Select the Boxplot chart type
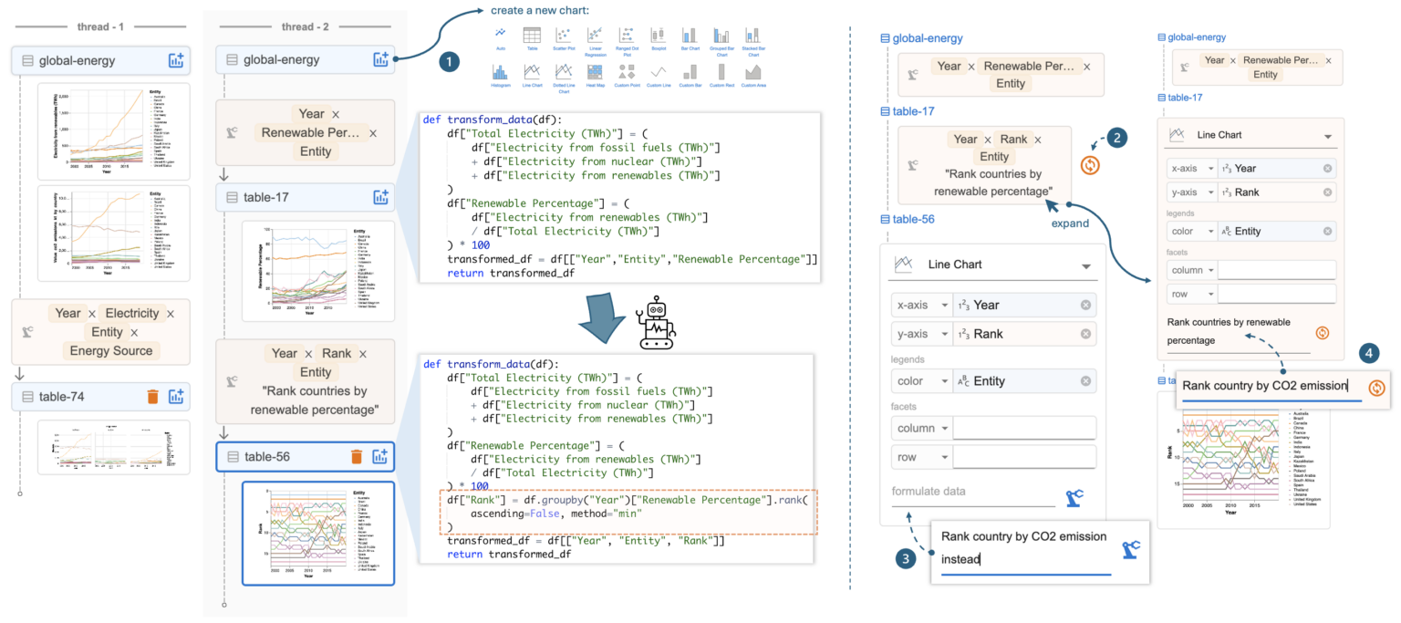Image resolution: width=1401 pixels, height=623 pixels. coord(659,35)
